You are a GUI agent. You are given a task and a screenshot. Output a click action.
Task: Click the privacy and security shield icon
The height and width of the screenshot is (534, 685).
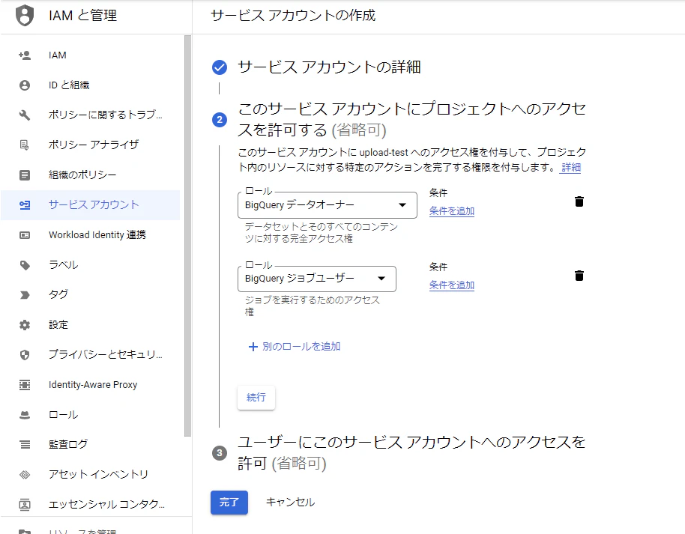pyautogui.click(x=25, y=355)
